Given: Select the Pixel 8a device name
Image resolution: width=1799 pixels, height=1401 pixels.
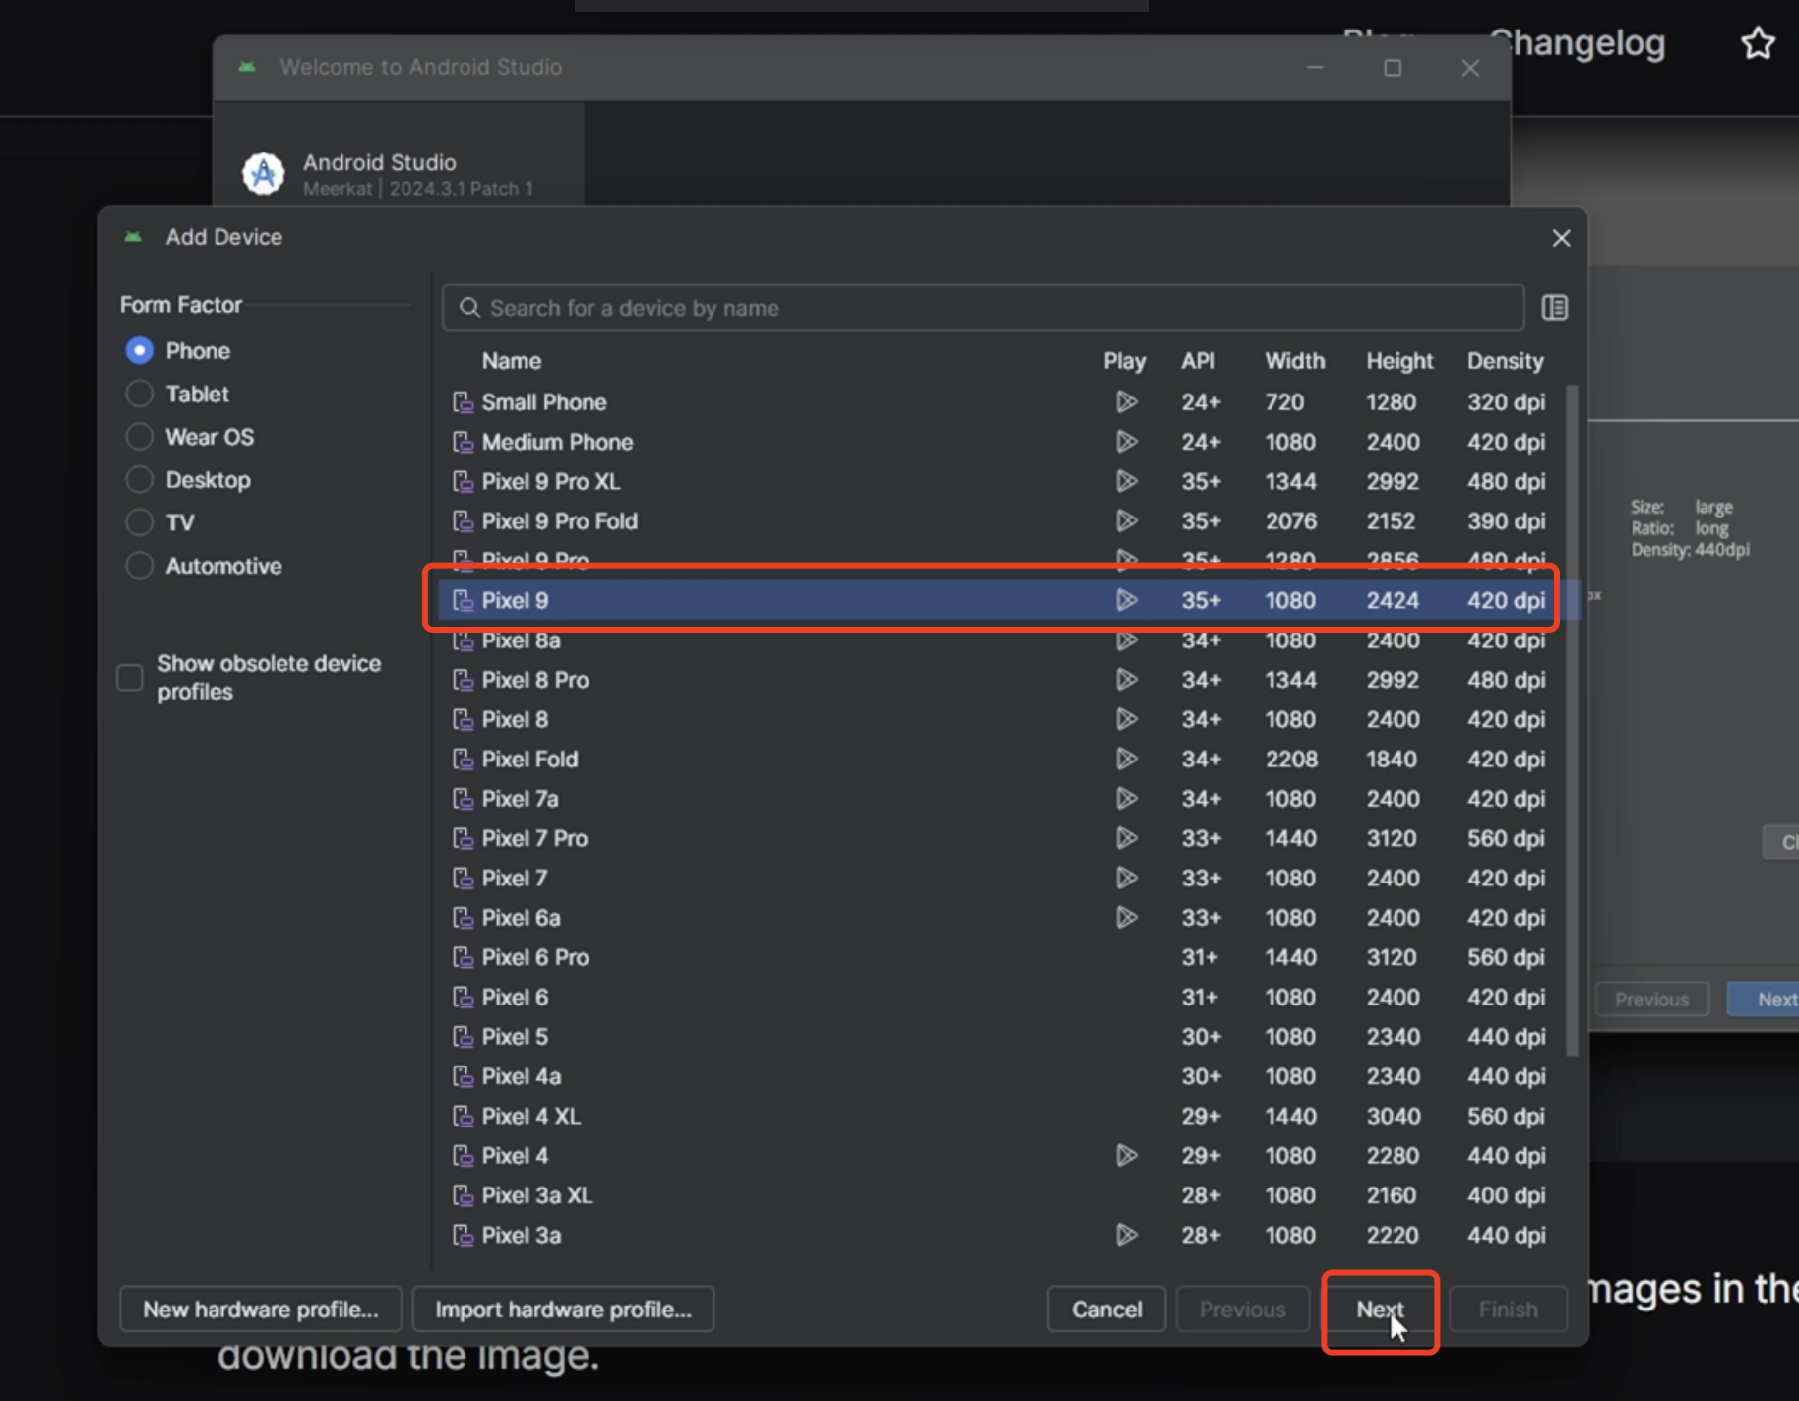Looking at the screenshot, I should [x=521, y=640].
